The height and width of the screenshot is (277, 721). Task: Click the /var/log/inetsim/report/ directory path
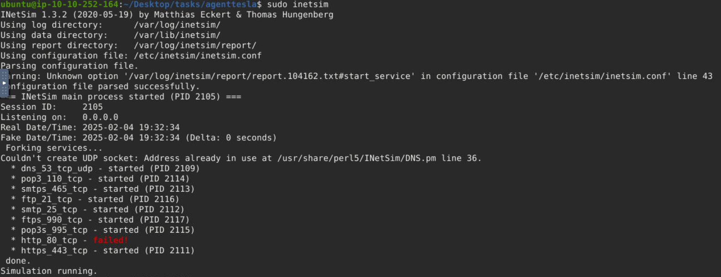195,46
